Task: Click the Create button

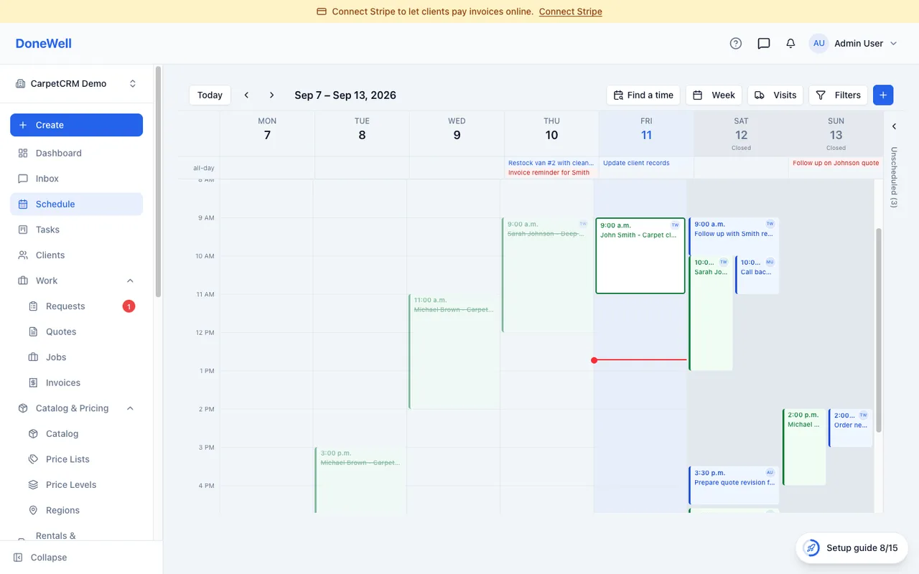Action: point(76,125)
